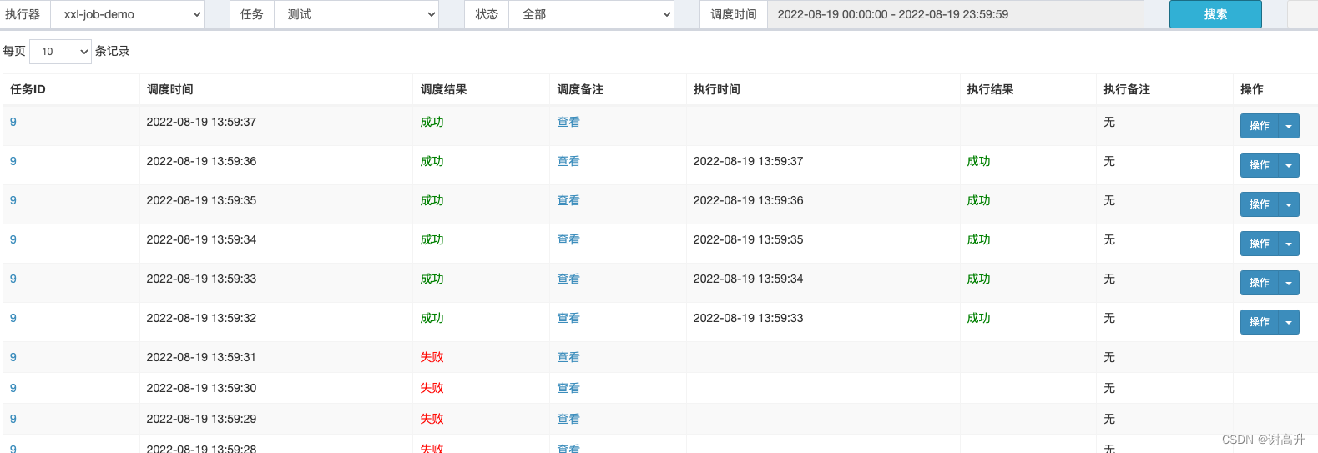Click 操作 button in 13:59:35 schedule row
The height and width of the screenshot is (453, 1318).
tap(1260, 204)
